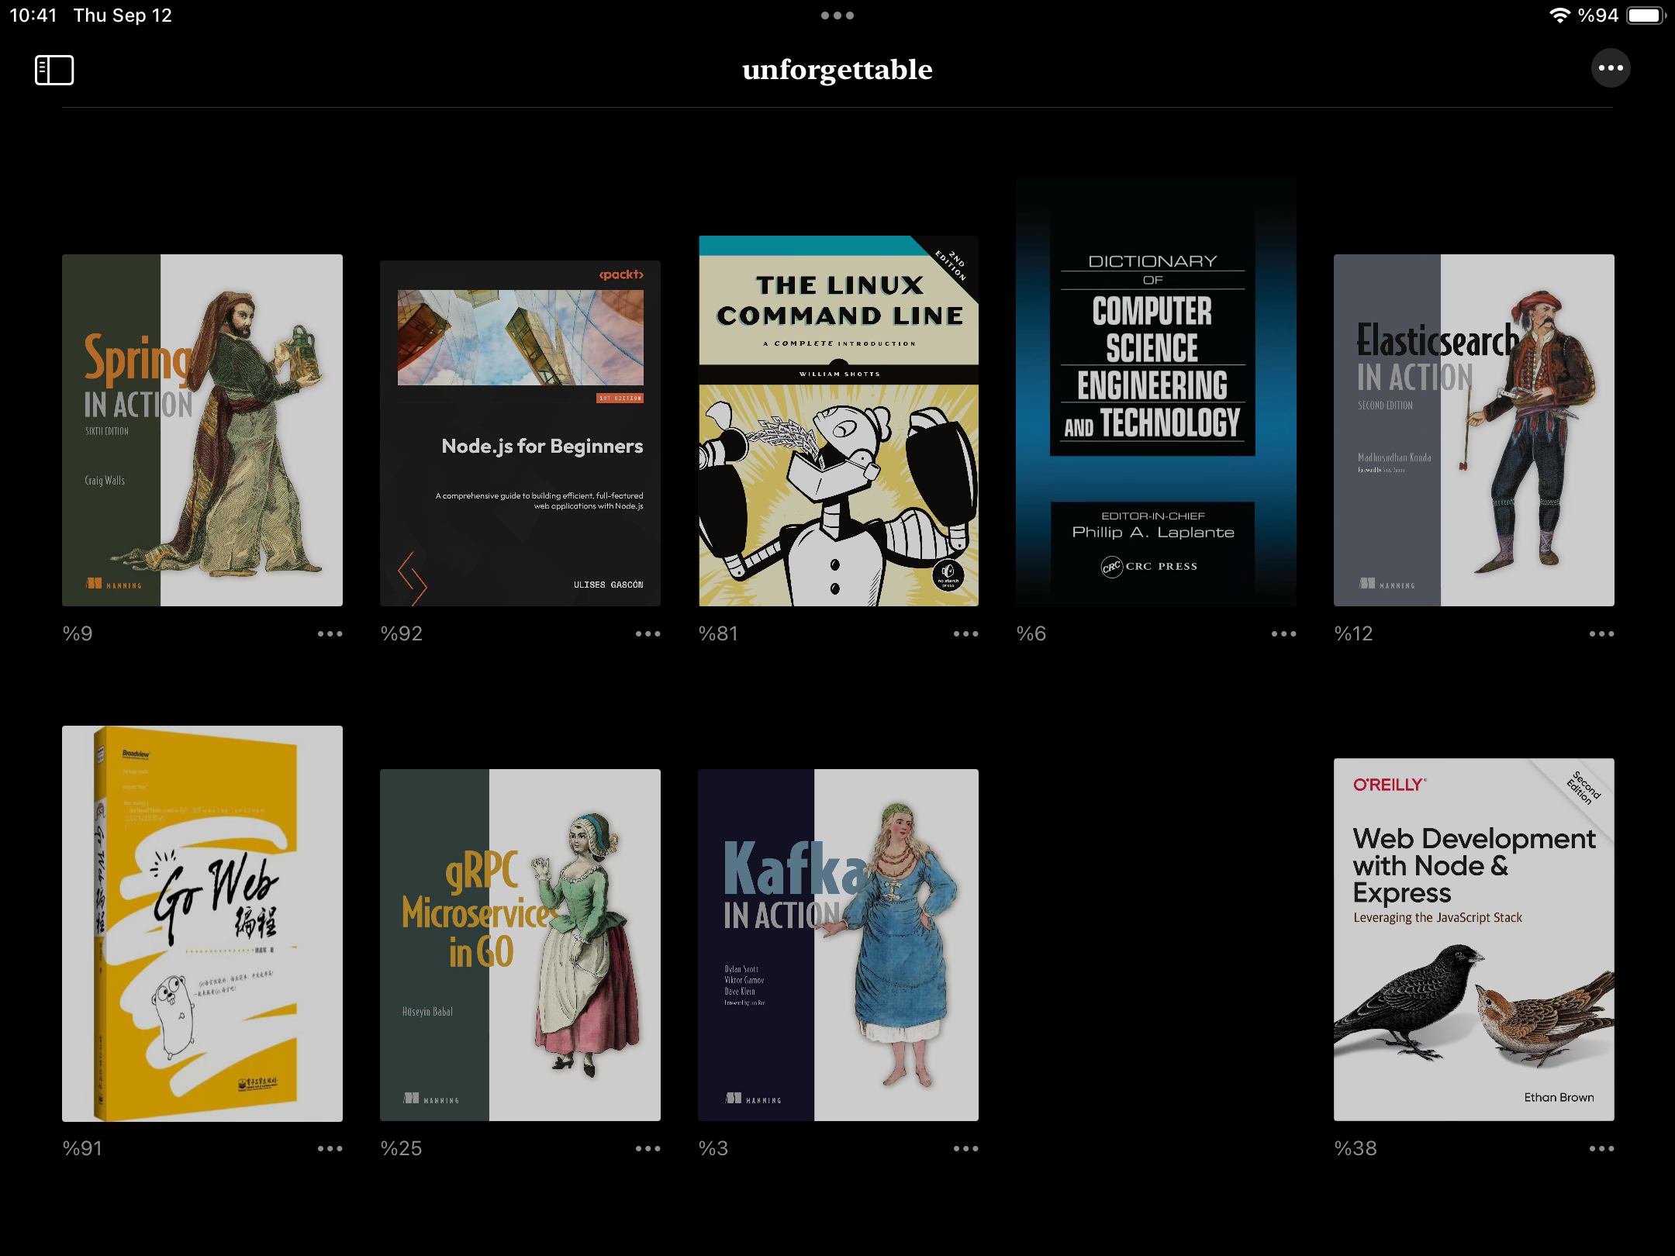Open gRPC Microservices in Go book
The width and height of the screenshot is (1675, 1256).
[x=520, y=945]
